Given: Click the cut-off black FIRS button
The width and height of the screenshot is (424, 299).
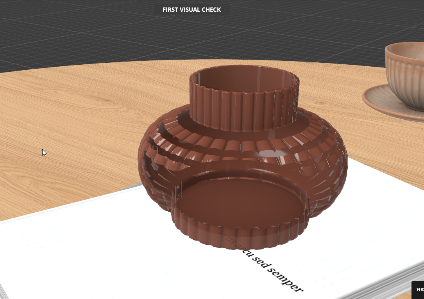Looking at the screenshot, I should point(418,289).
